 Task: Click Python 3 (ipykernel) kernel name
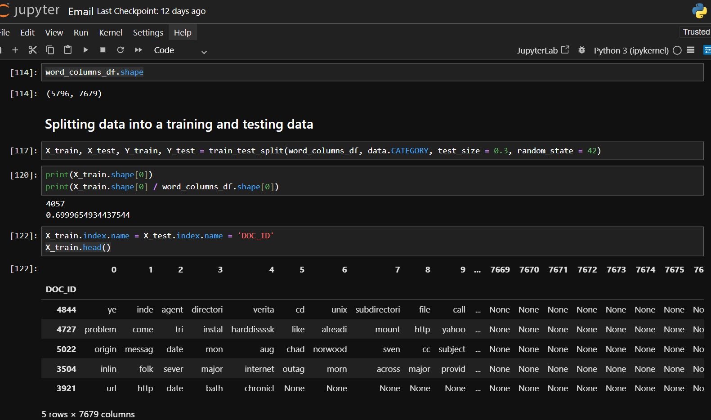631,50
